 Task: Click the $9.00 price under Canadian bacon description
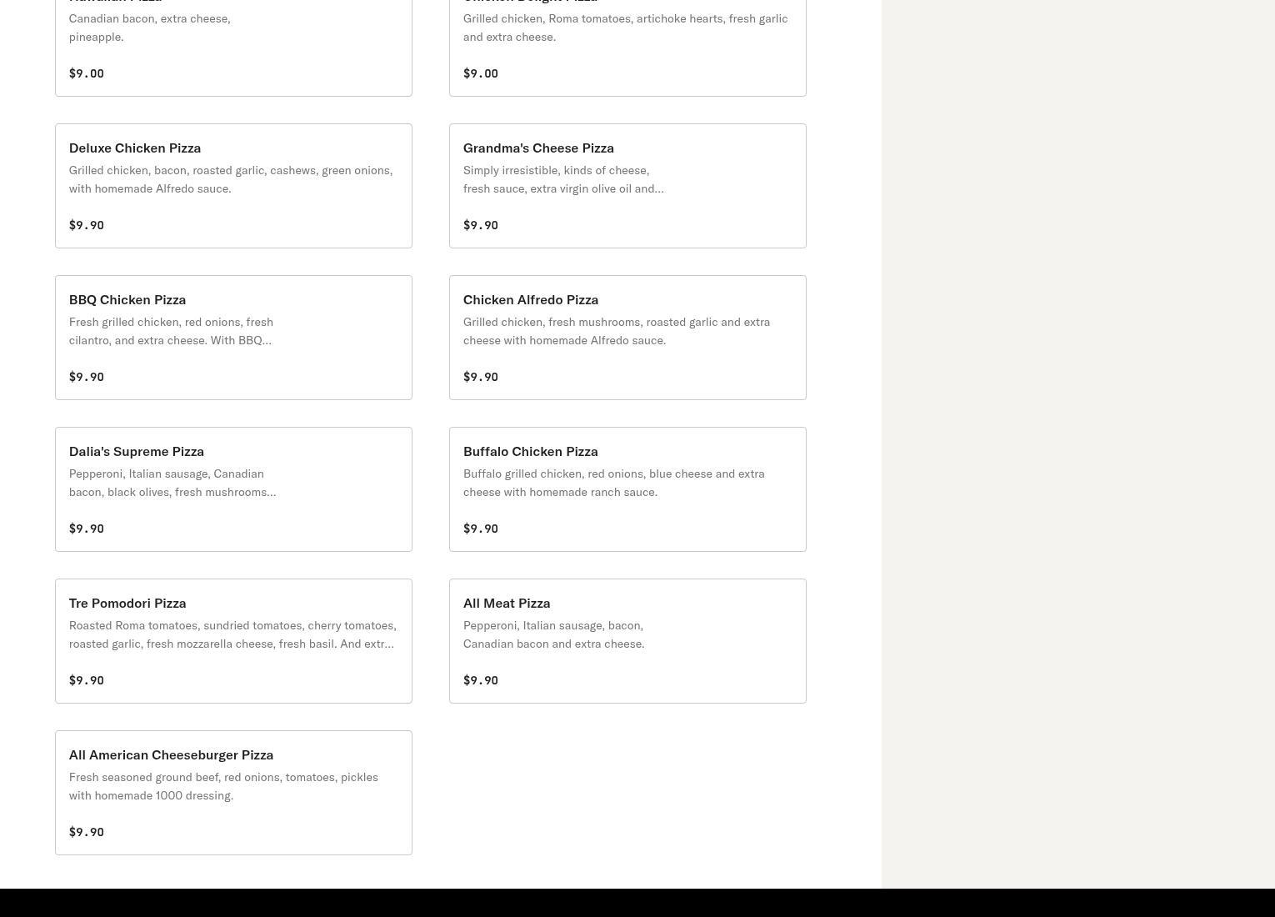pos(87,73)
